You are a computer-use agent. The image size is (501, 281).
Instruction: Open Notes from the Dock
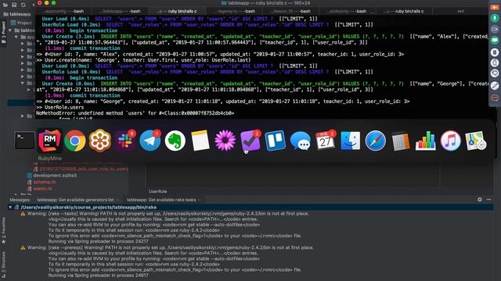pyautogui.click(x=200, y=140)
